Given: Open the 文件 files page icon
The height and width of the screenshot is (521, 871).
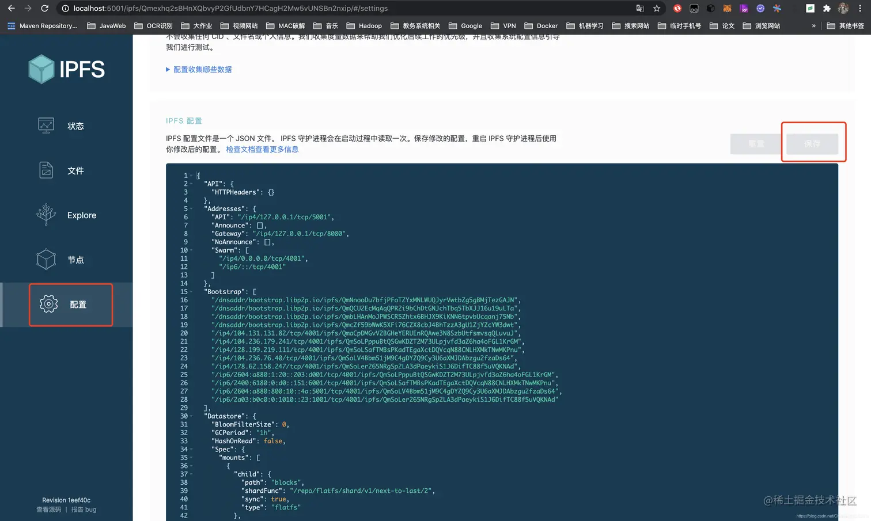Looking at the screenshot, I should 46,170.
